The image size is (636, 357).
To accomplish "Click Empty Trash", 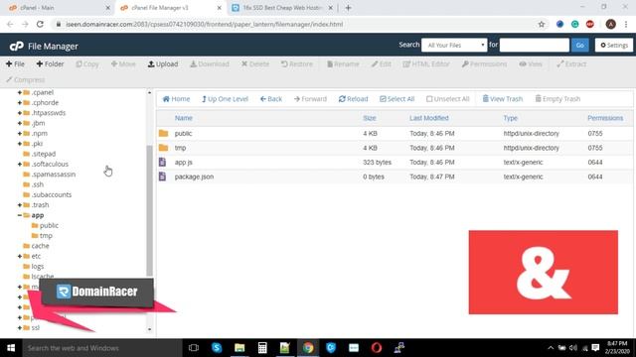I will pyautogui.click(x=557, y=99).
